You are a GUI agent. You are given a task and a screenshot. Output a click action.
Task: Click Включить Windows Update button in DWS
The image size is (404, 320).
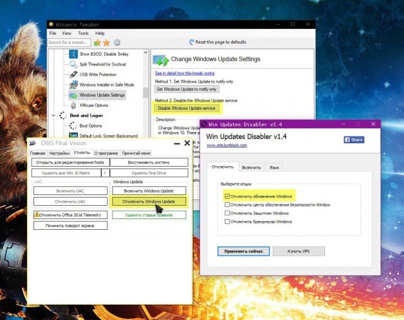point(149,191)
